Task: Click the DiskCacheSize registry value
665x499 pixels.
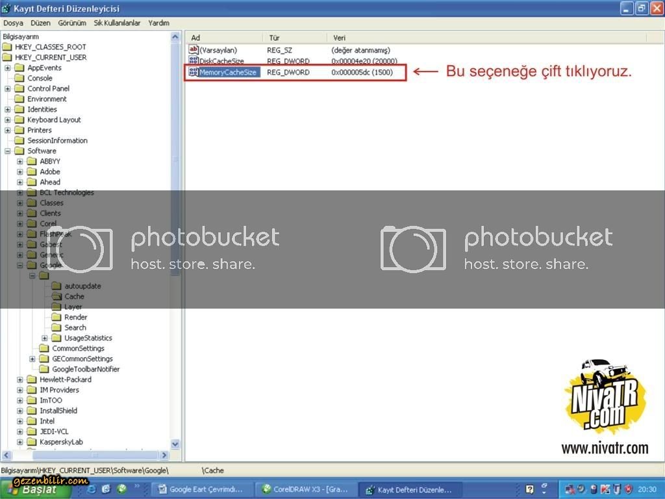Action: click(221, 61)
